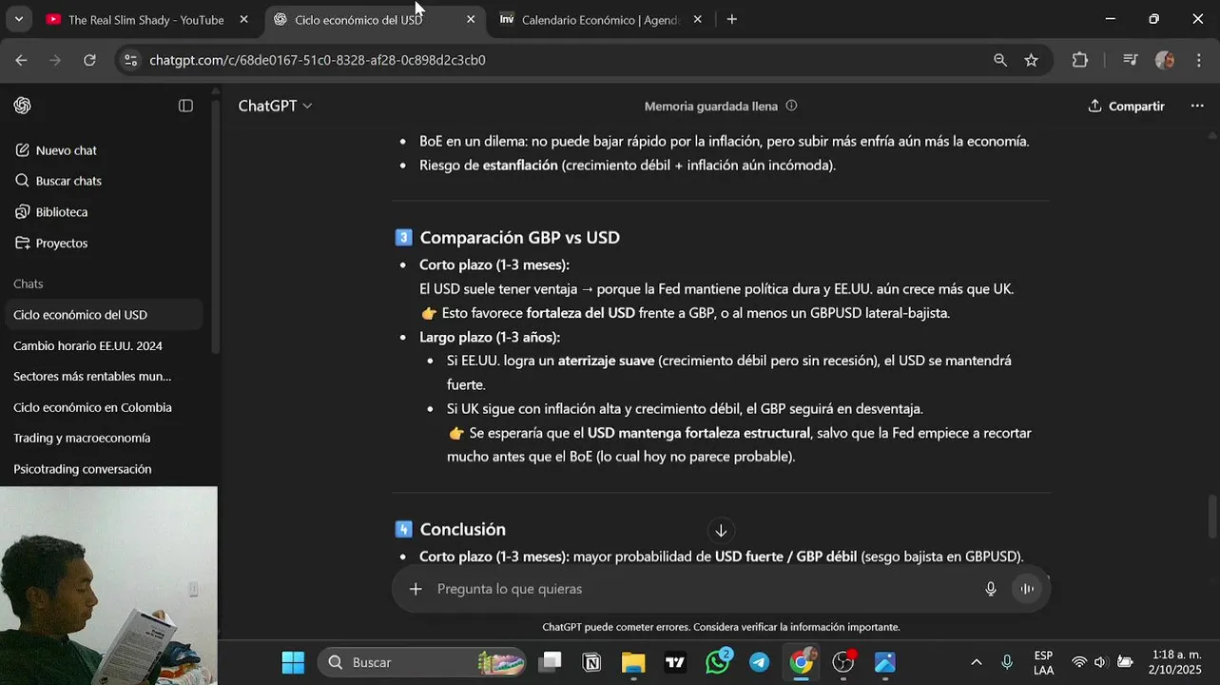This screenshot has width=1220, height=685.
Task: Click the browser back arrow
Action: (21, 60)
